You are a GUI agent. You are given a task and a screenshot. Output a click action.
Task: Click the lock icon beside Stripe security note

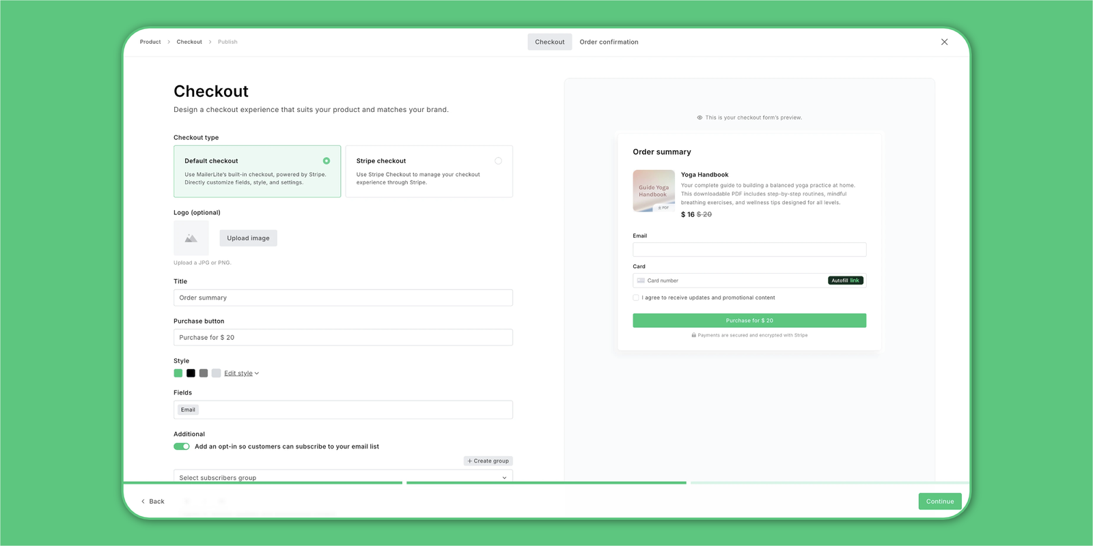coord(693,335)
